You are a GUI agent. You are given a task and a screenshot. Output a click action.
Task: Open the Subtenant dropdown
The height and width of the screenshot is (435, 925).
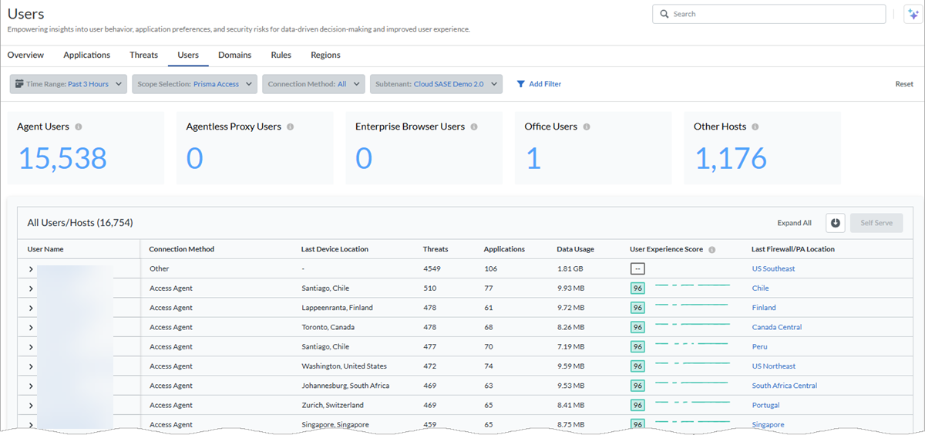436,84
